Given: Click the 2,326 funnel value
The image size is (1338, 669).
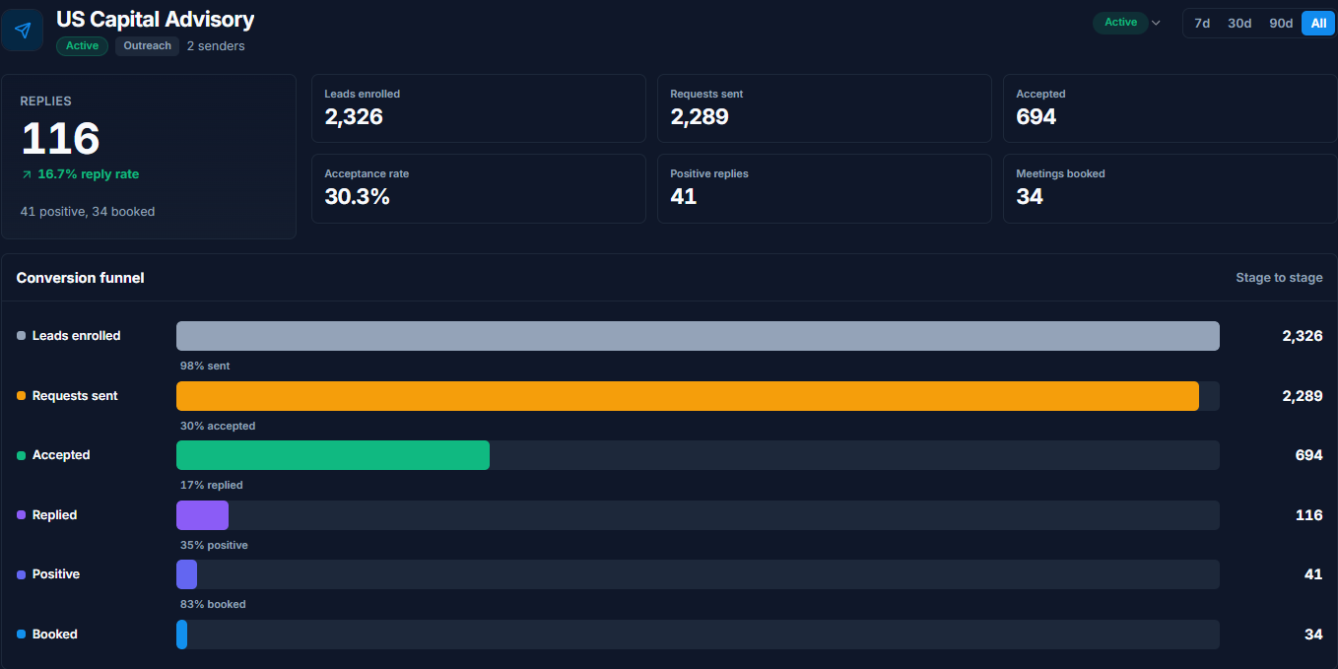Looking at the screenshot, I should click(x=1303, y=336).
